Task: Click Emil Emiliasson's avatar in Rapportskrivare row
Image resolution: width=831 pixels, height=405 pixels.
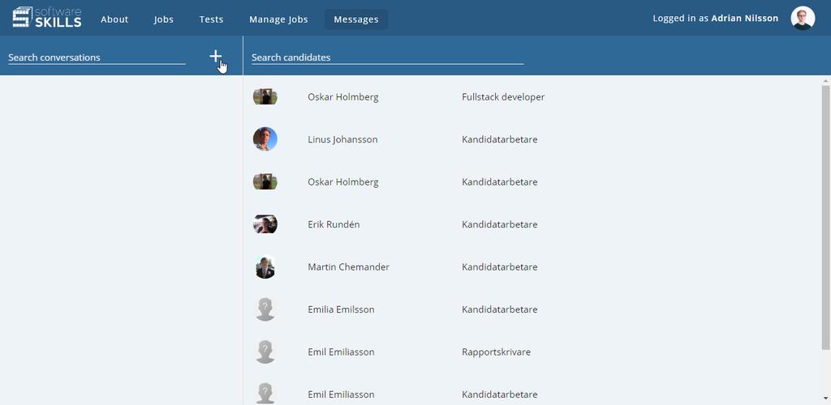Action: [265, 352]
